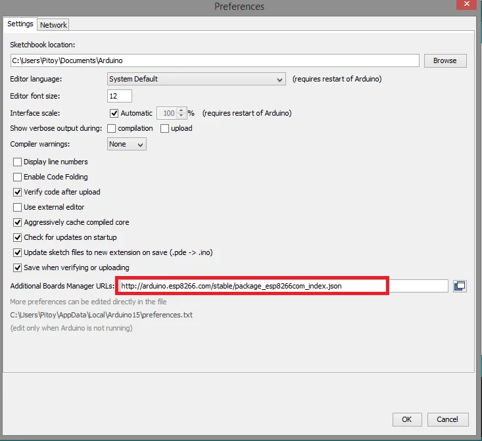Uncheck Verify code after upload
This screenshot has width=482, height=441.
pos(17,192)
